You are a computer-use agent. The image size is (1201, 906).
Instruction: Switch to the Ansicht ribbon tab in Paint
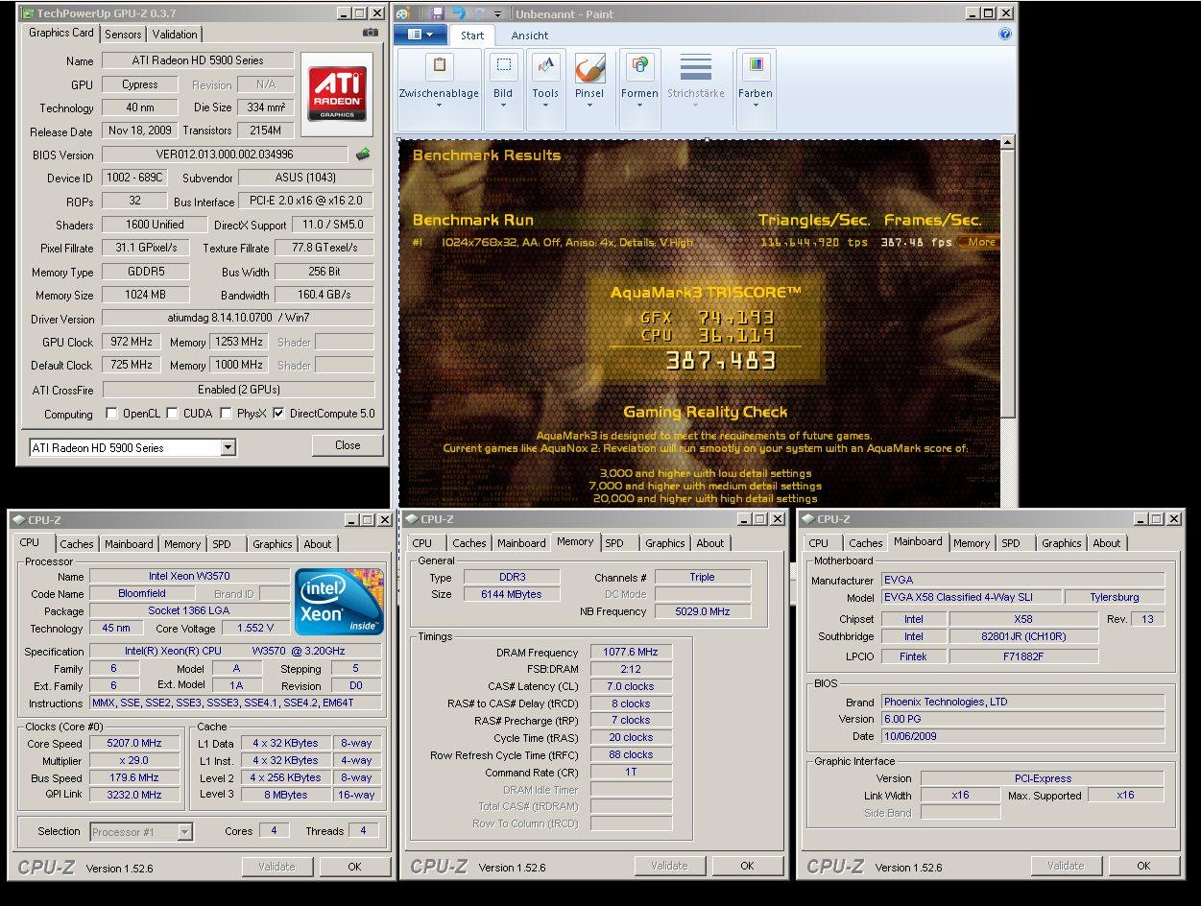pos(530,36)
